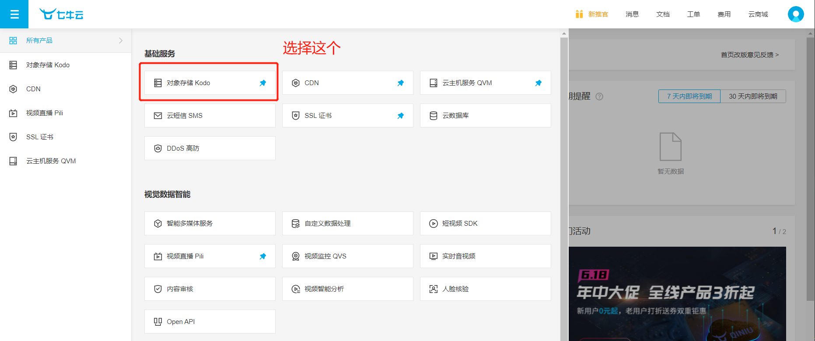Click the help icon beside 提醒
This screenshot has height=341, width=815.
click(599, 96)
